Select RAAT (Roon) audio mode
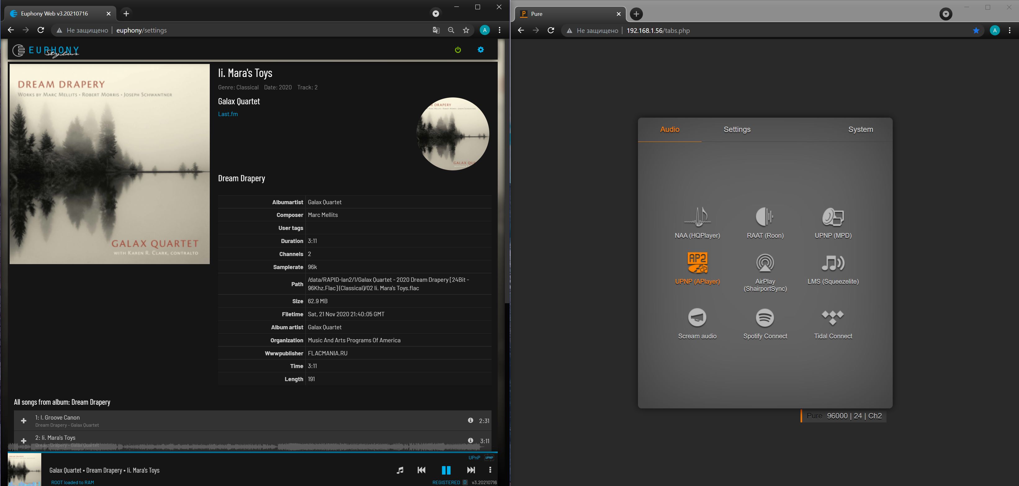 765,217
